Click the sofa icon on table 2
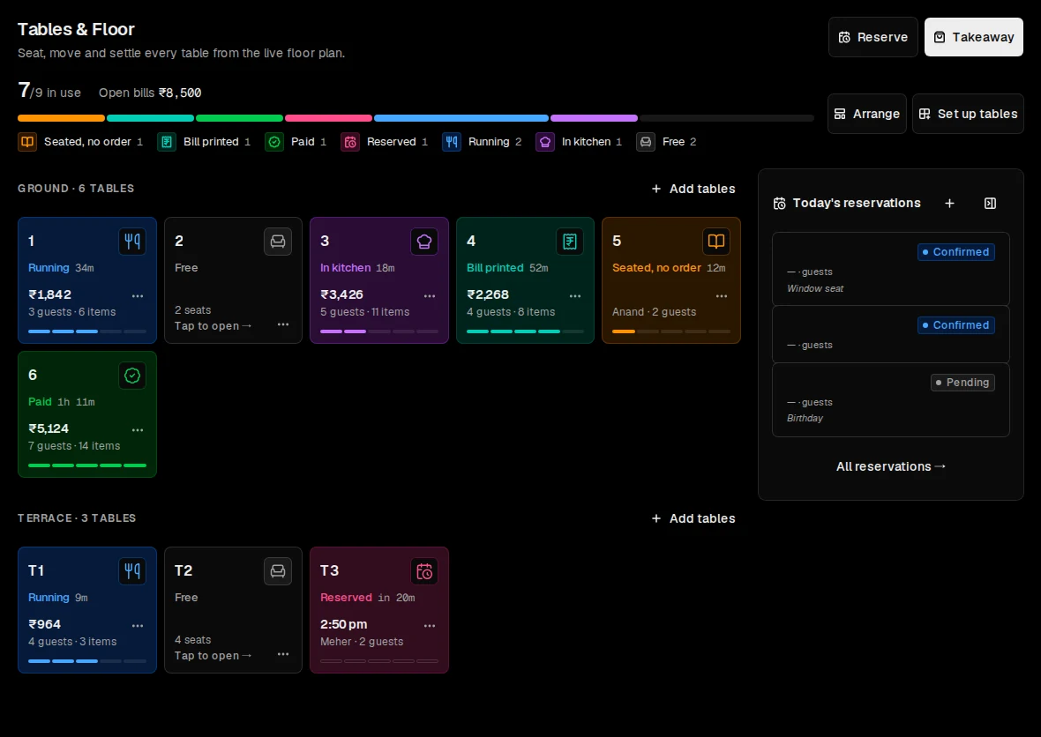Image resolution: width=1041 pixels, height=737 pixels. [278, 242]
